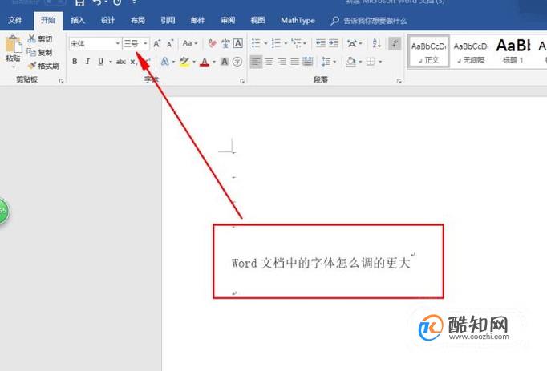Click the text effects outlined A icon
The width and height of the screenshot is (547, 371).
(165, 62)
